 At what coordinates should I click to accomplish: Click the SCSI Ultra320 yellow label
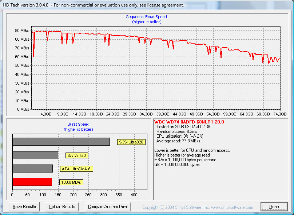click(131, 142)
